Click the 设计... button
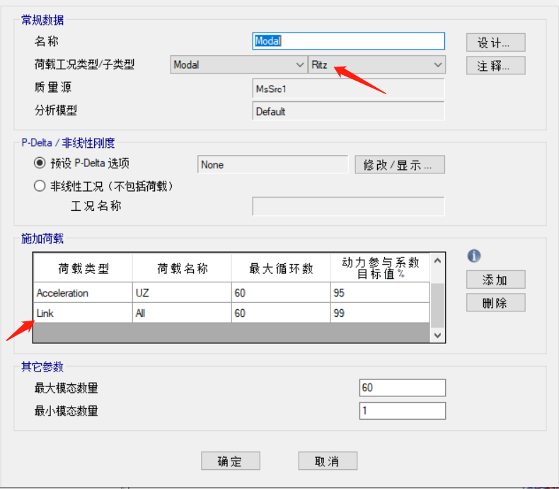The image size is (559, 489). (495, 42)
